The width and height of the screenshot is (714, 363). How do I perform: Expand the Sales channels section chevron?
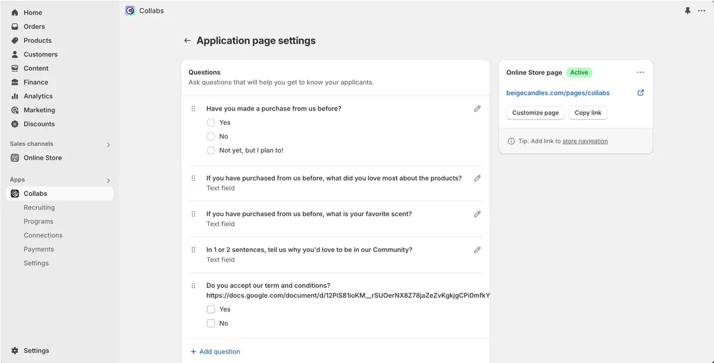(108, 144)
